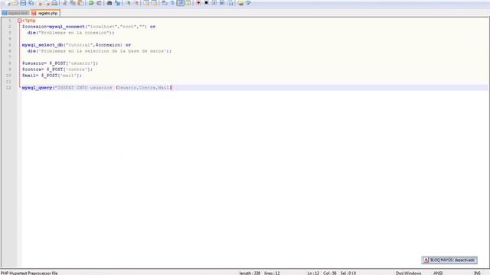Click the BLOQ MAYÚS desactivado notification
The width and height of the screenshot is (490, 275).
(449, 260)
